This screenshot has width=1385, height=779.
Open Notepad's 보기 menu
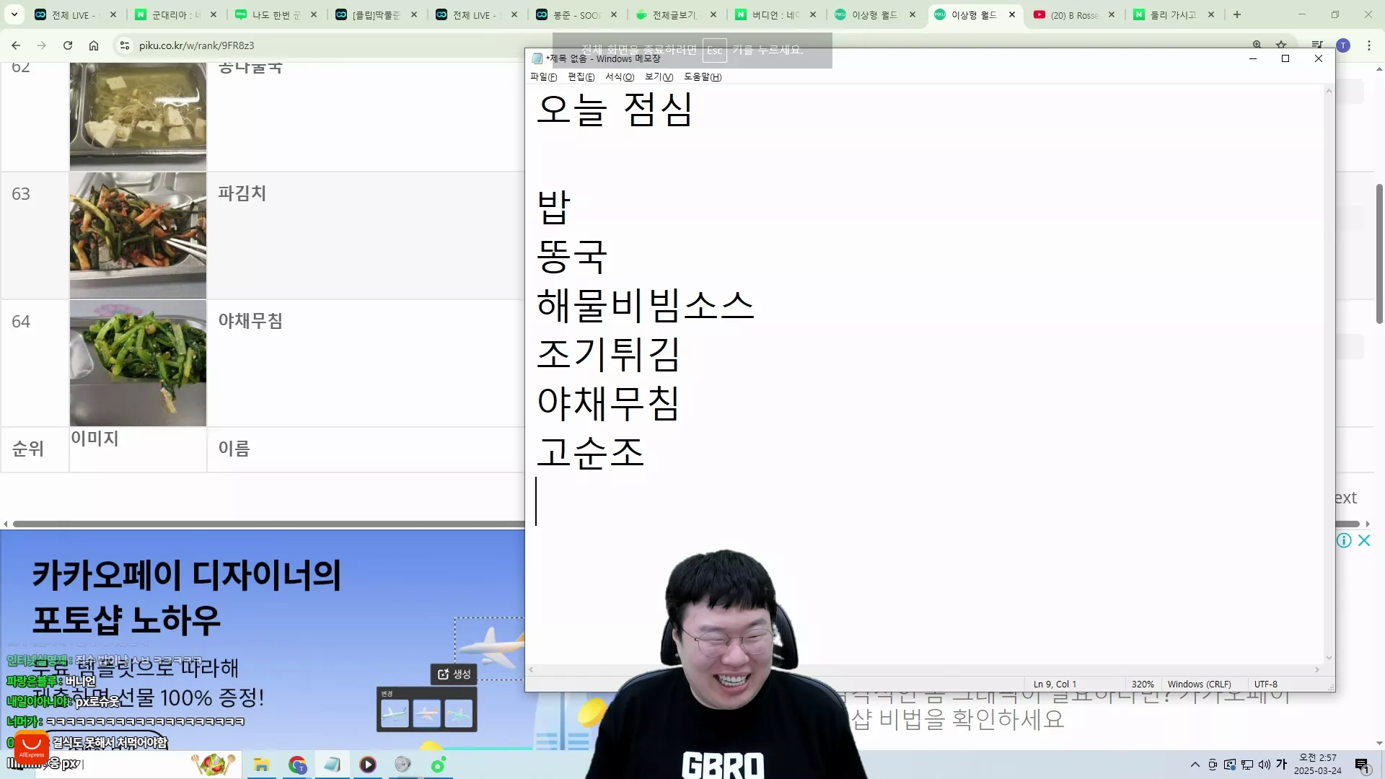[659, 77]
